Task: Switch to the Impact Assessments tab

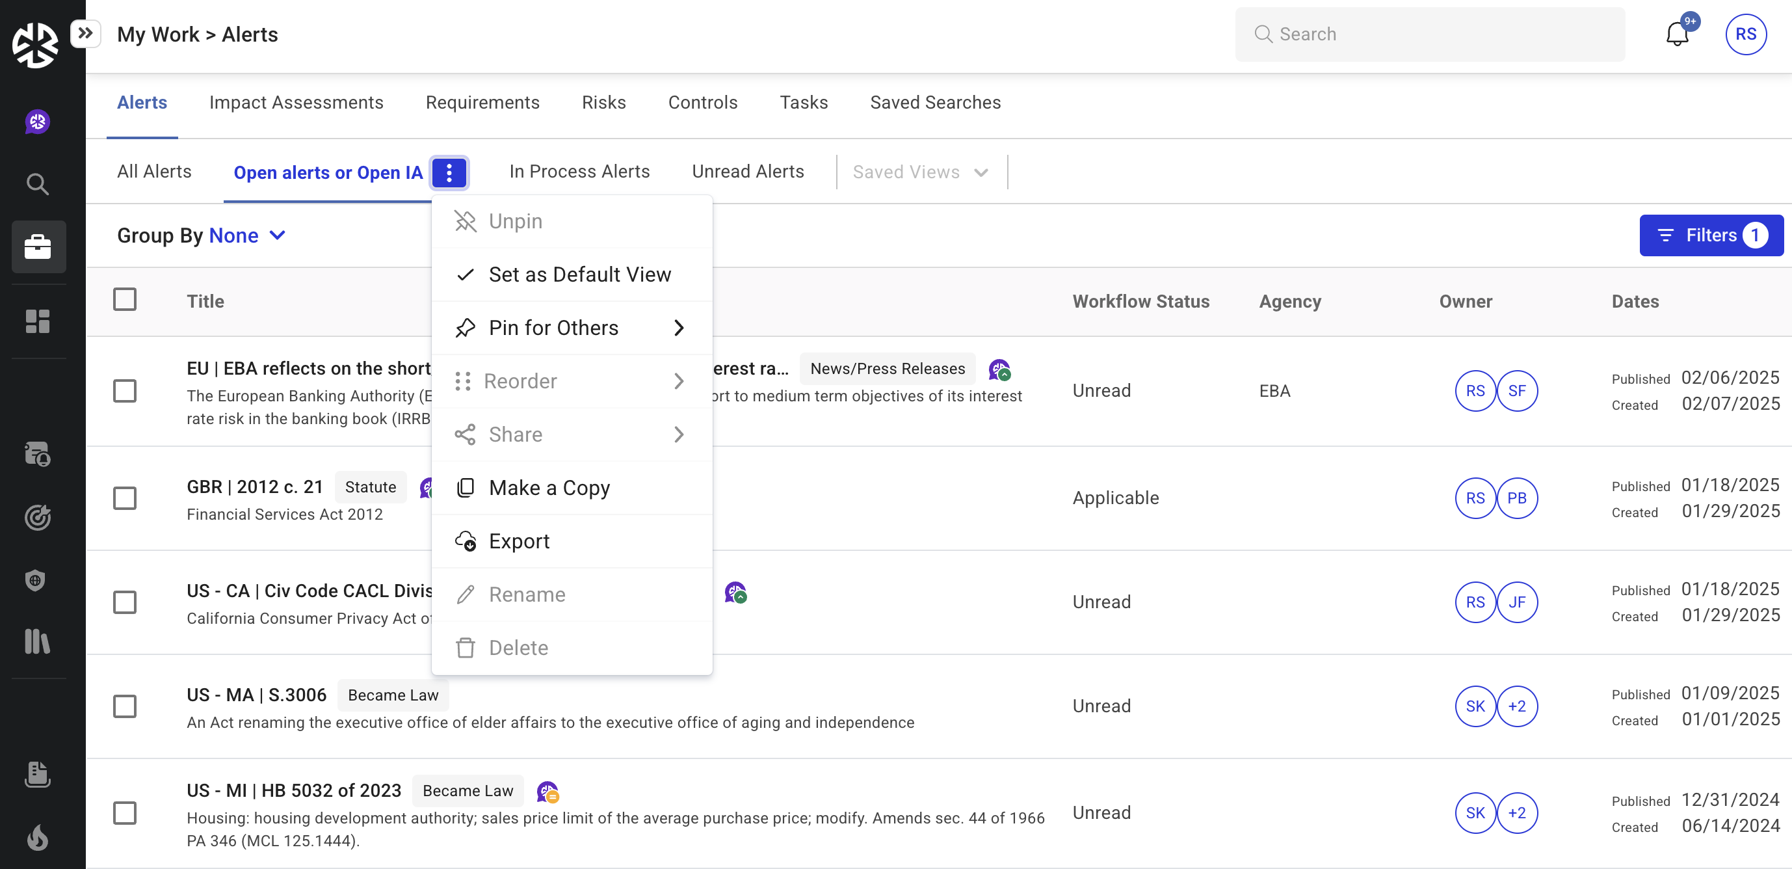Action: coord(296,102)
